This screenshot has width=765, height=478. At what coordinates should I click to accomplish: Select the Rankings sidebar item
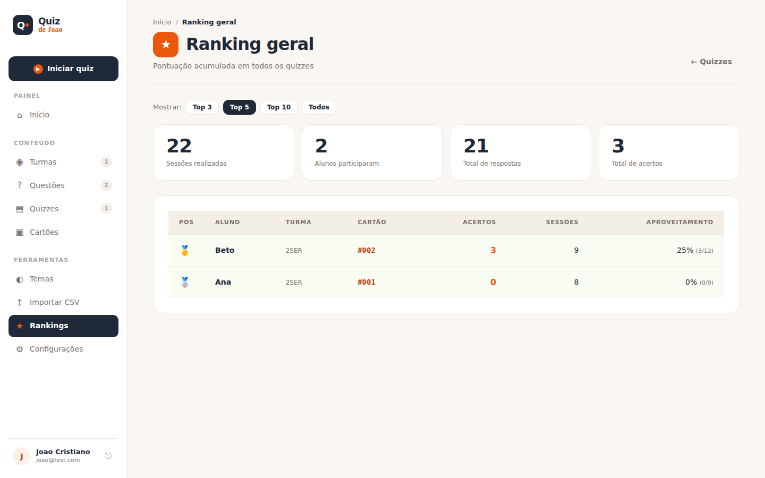tap(63, 326)
